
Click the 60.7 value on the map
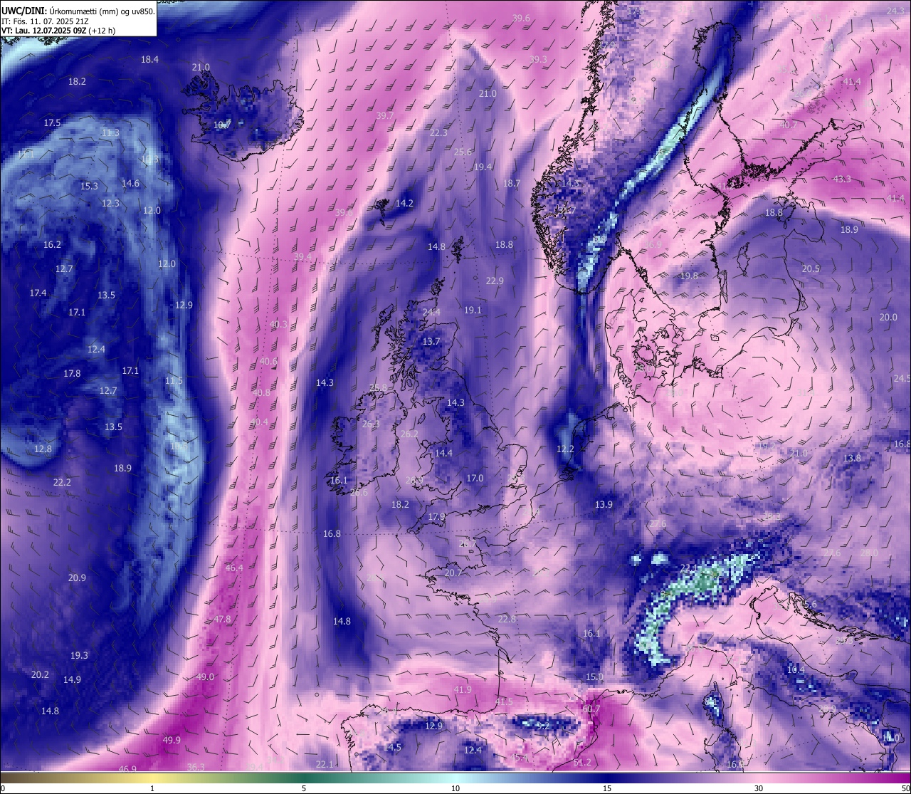pos(591,710)
